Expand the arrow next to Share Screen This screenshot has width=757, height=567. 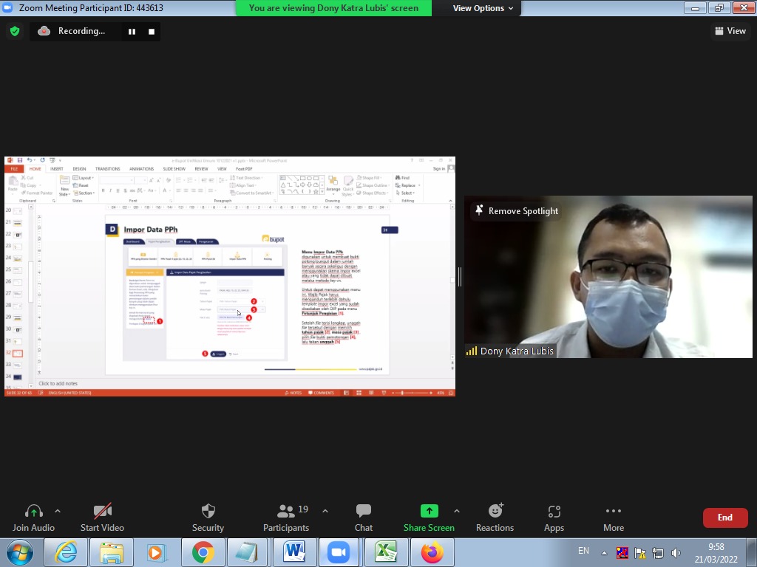coord(456,511)
